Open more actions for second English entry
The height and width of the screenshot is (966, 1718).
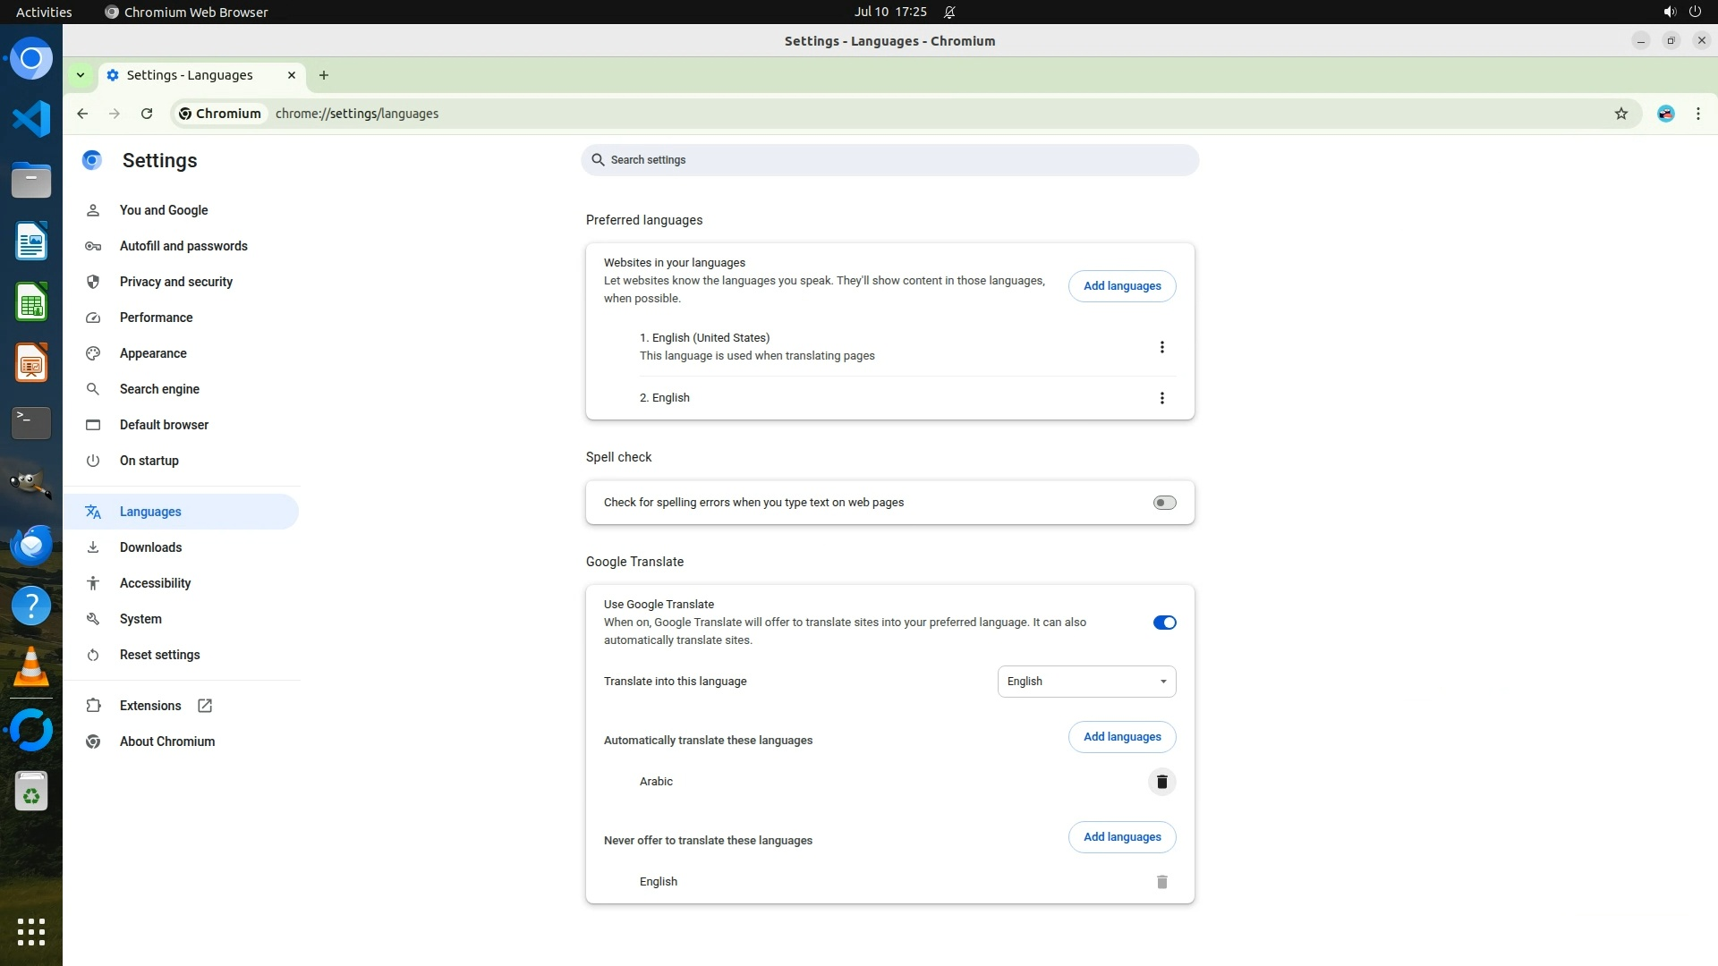1161,398
